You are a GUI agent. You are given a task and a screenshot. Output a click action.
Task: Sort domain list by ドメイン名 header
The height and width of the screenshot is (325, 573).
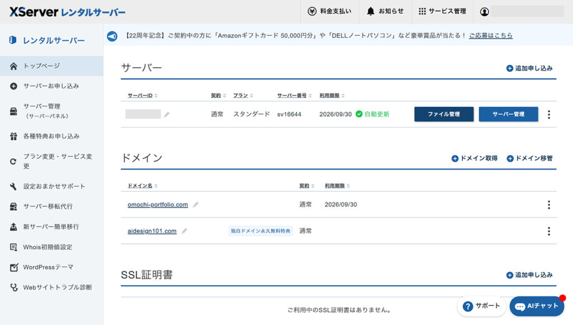(x=143, y=186)
